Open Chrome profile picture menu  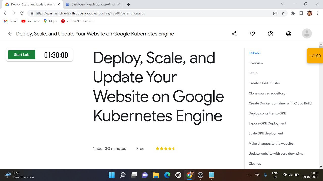pyautogui.click(x=309, y=13)
